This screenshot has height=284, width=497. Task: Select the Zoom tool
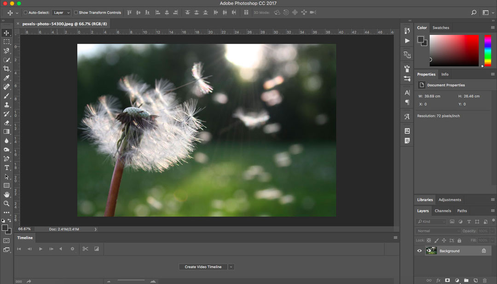point(7,203)
